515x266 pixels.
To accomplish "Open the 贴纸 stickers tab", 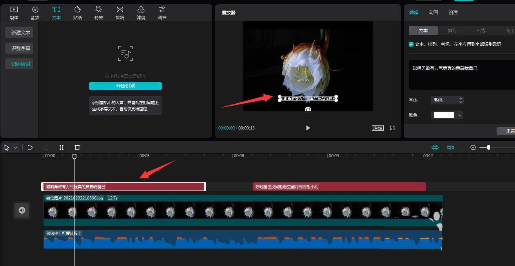I will 78,13.
